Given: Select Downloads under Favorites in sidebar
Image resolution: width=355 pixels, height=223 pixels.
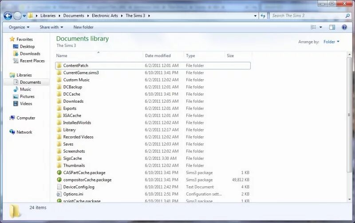Looking at the screenshot, I should 30,54.
